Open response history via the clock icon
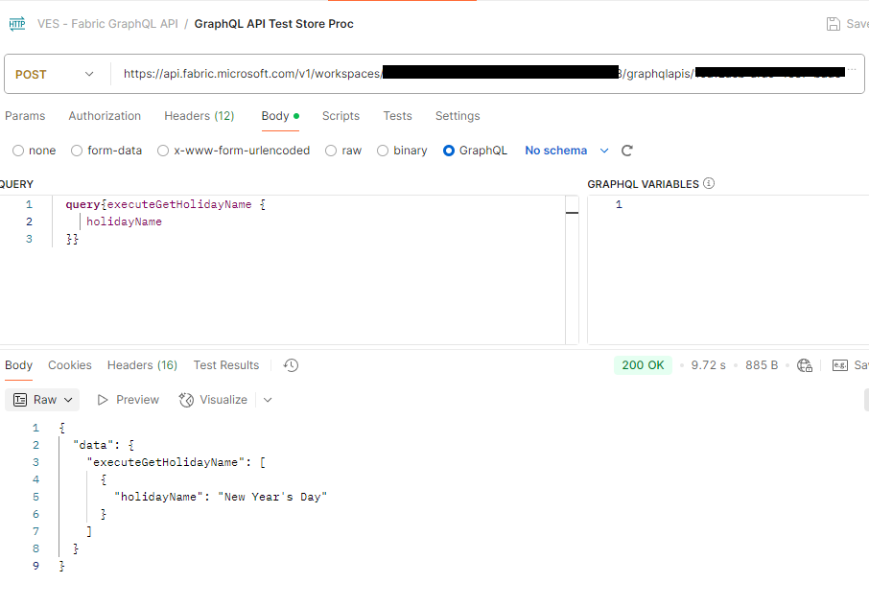The image size is (869, 606). (290, 365)
